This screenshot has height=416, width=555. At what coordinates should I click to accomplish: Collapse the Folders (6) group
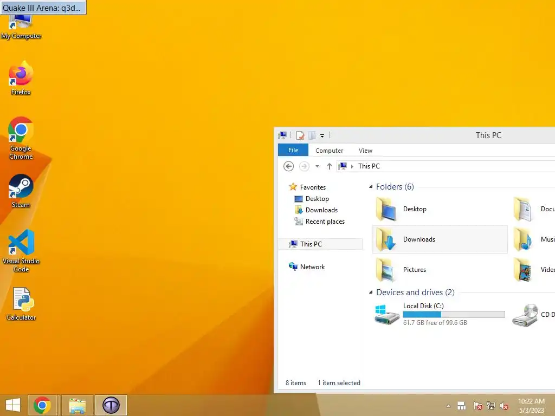[x=371, y=187]
